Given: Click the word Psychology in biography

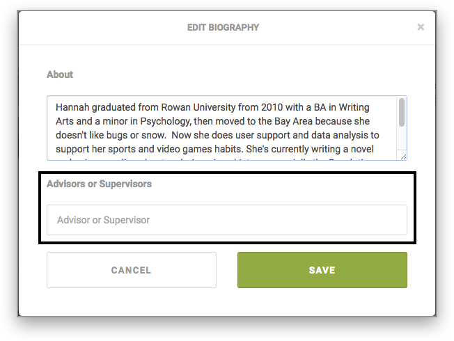Looking at the screenshot, I should (x=165, y=121).
